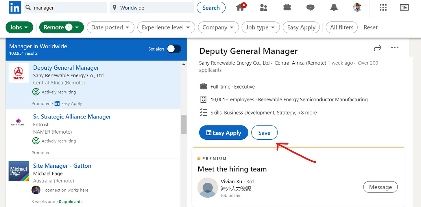Open the Job type dropdown
The height and width of the screenshot is (207, 421).
tap(261, 27)
